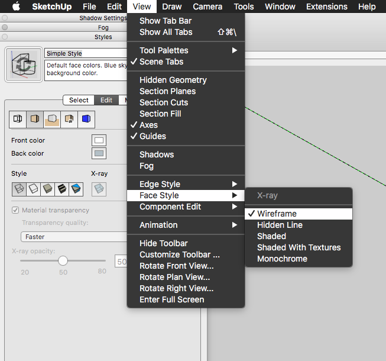Click Customize Toolbar …

pos(186,254)
